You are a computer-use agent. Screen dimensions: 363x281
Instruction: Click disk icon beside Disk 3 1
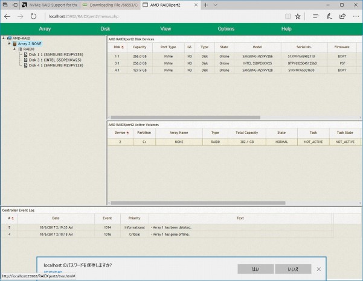[x=26, y=60]
